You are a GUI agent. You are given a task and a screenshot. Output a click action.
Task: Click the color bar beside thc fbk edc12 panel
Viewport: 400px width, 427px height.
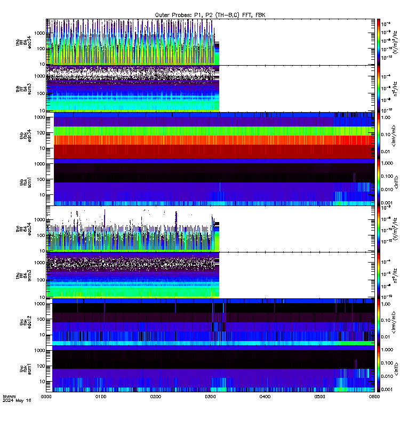(x=379, y=322)
